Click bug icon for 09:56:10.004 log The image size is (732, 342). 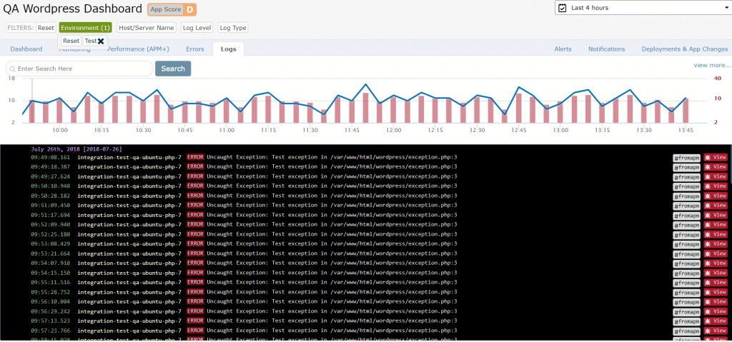[708, 302]
